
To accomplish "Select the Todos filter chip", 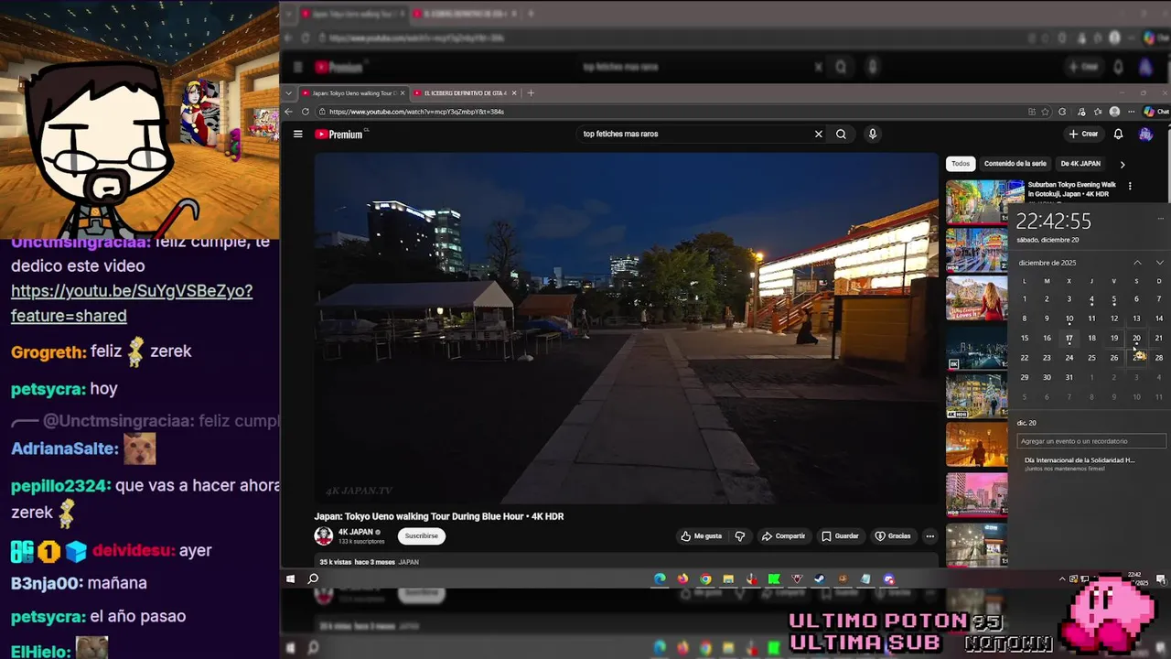I will pyautogui.click(x=961, y=164).
